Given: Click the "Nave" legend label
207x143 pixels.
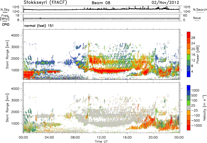Looking at the screenshot, I should (x=197, y=18).
